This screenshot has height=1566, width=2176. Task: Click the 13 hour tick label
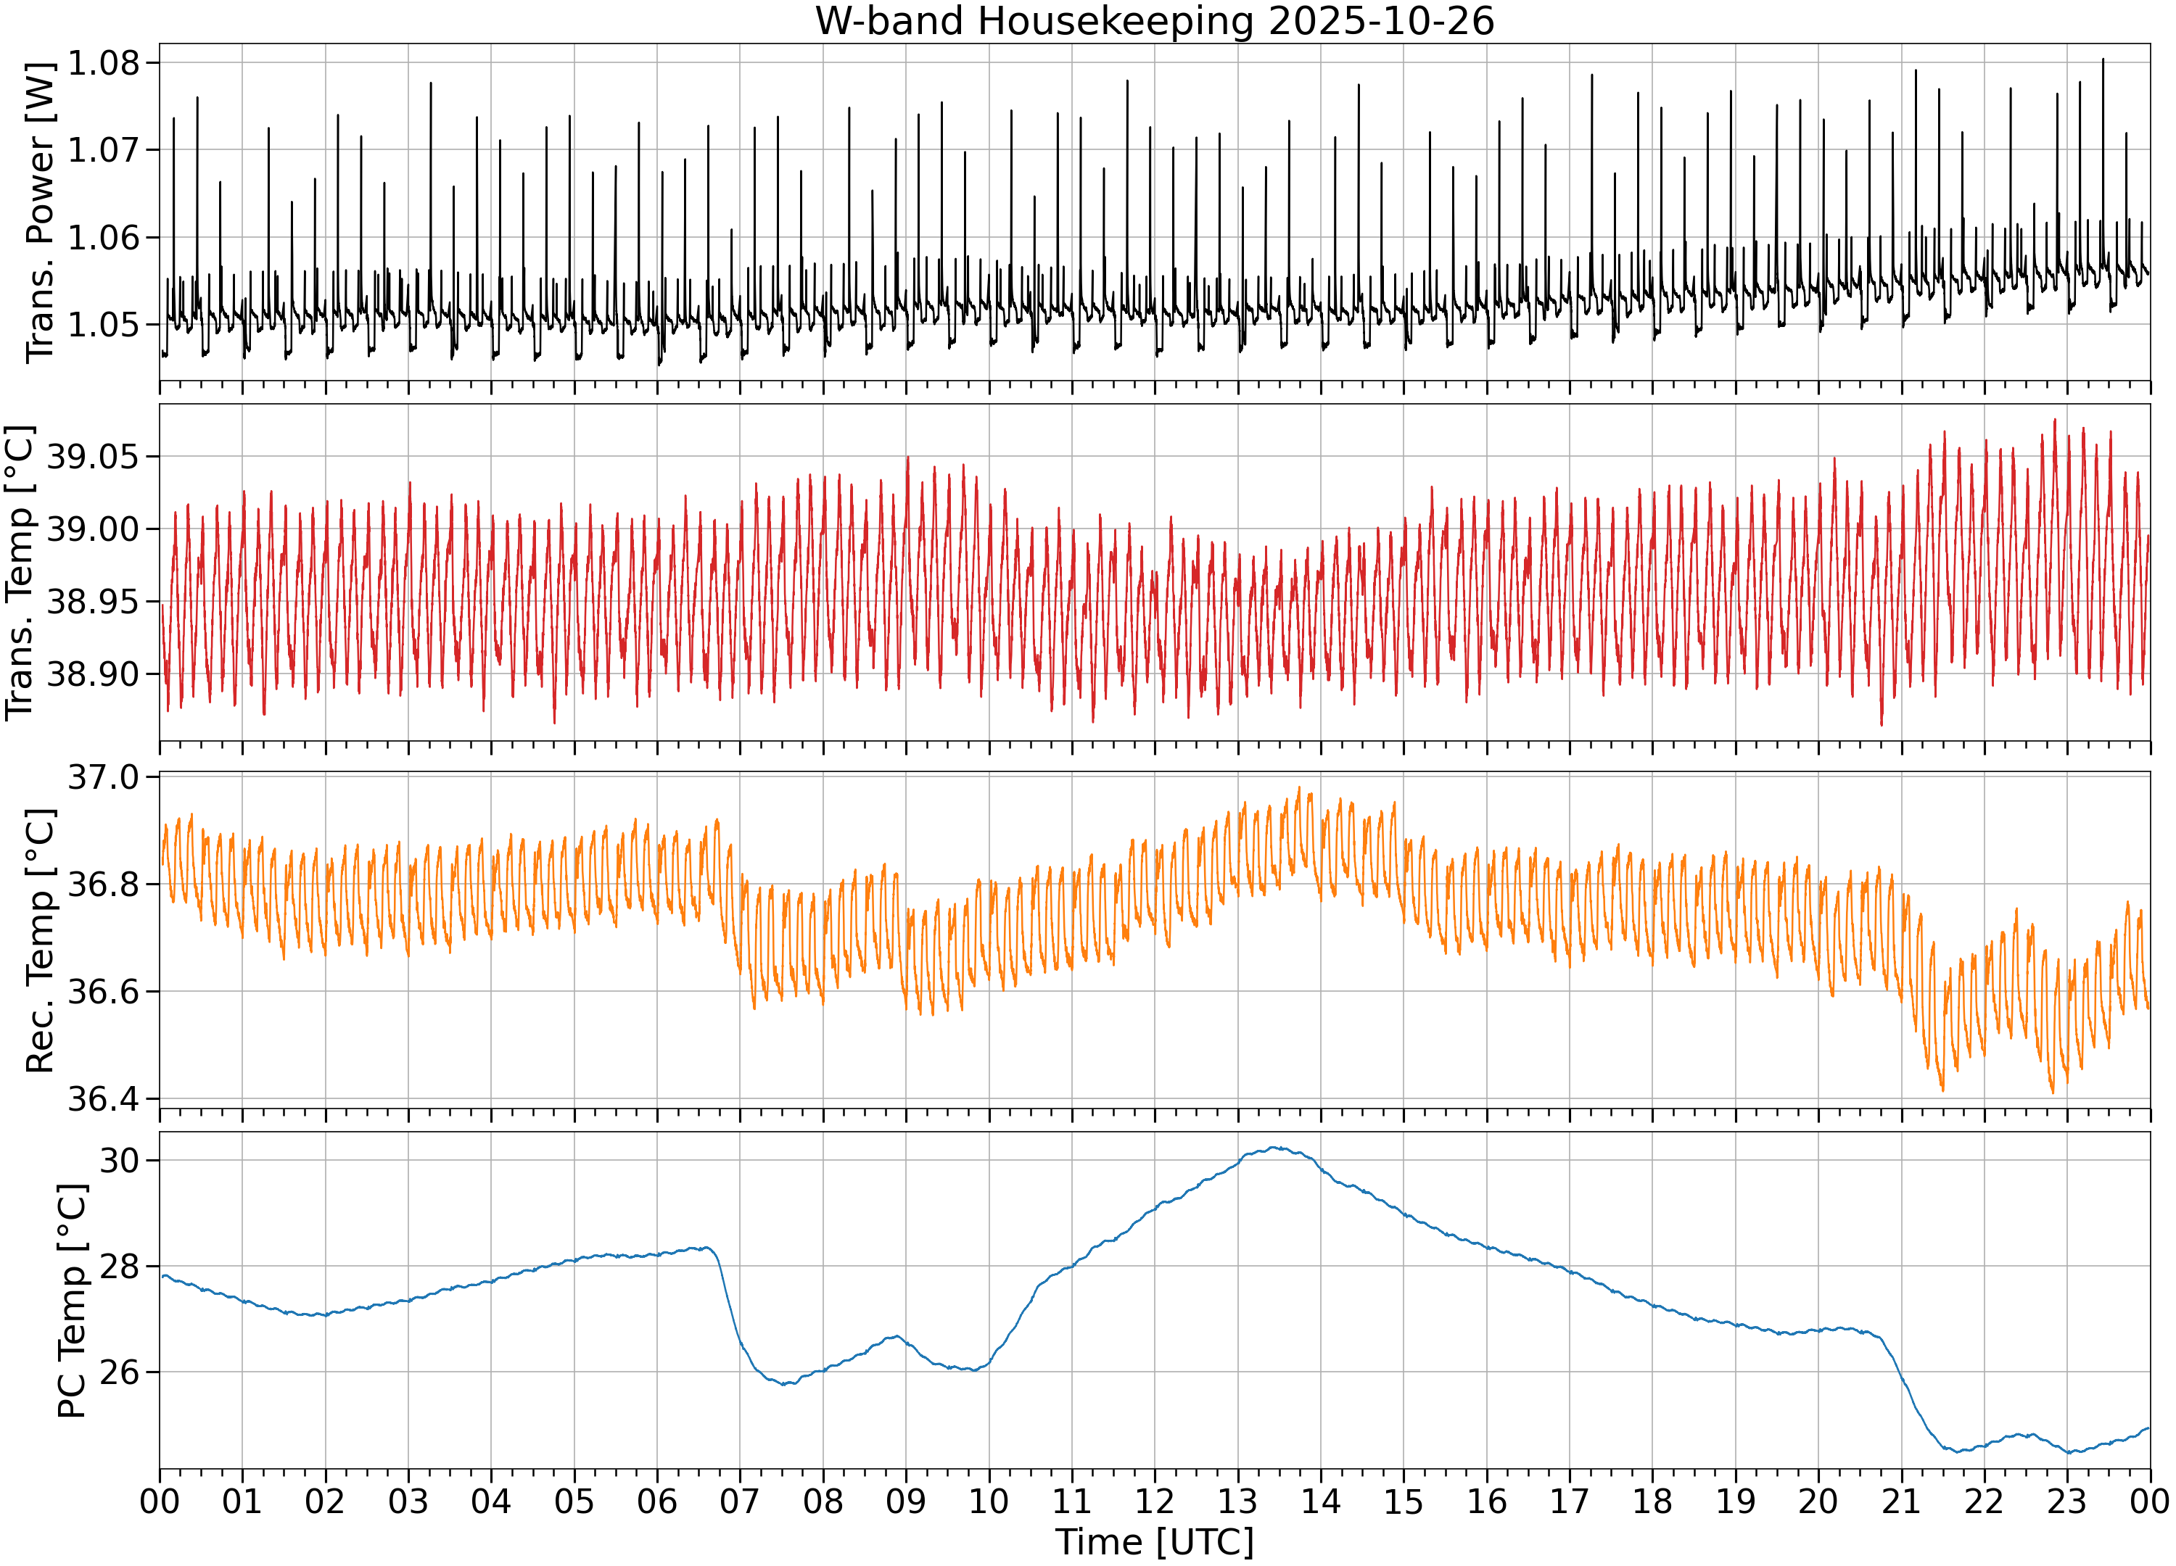(x=1237, y=1501)
